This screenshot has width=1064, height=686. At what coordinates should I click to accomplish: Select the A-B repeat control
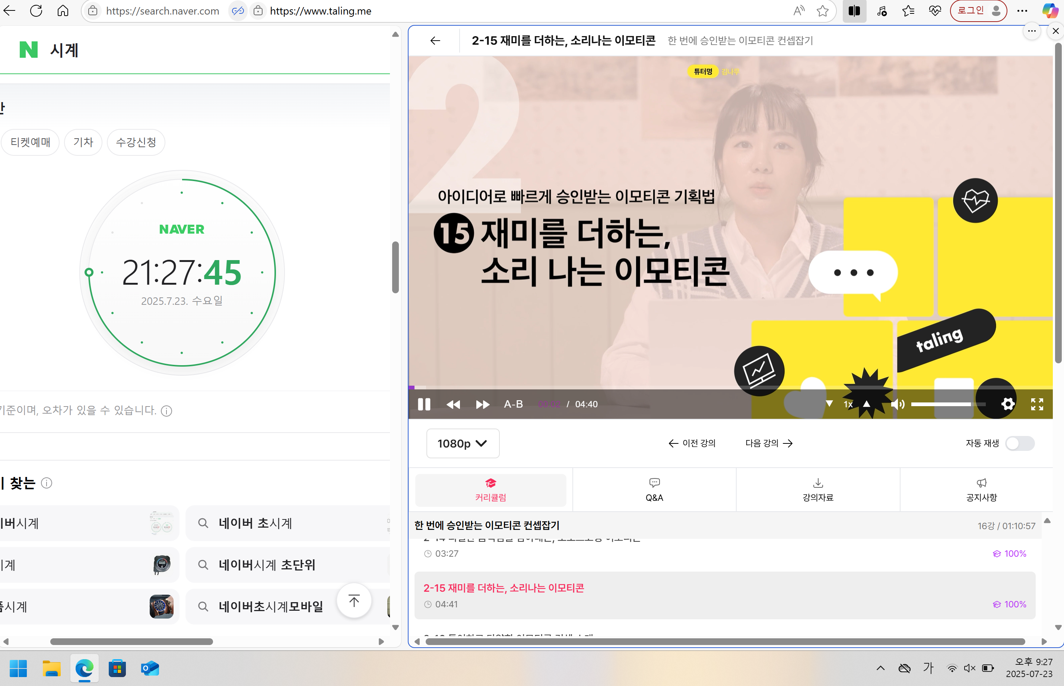[513, 404]
